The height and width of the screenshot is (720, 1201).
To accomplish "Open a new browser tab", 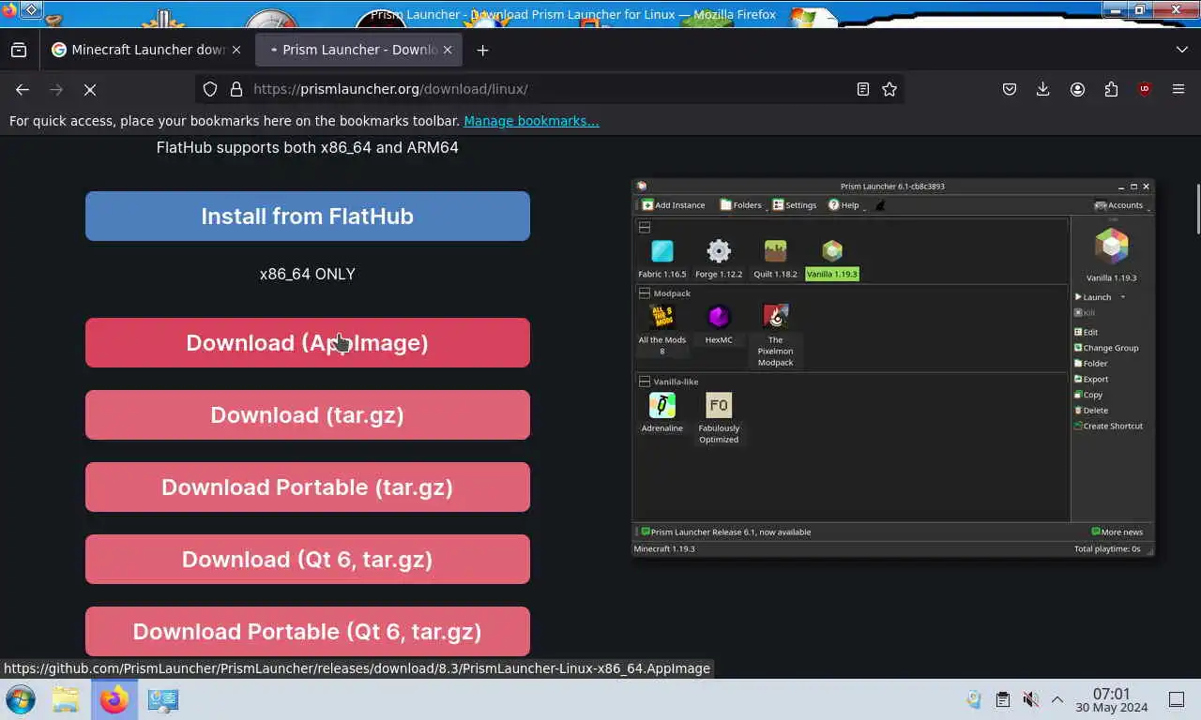I will [482, 50].
